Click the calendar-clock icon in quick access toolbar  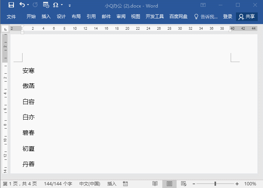pyautogui.click(x=46, y=5)
